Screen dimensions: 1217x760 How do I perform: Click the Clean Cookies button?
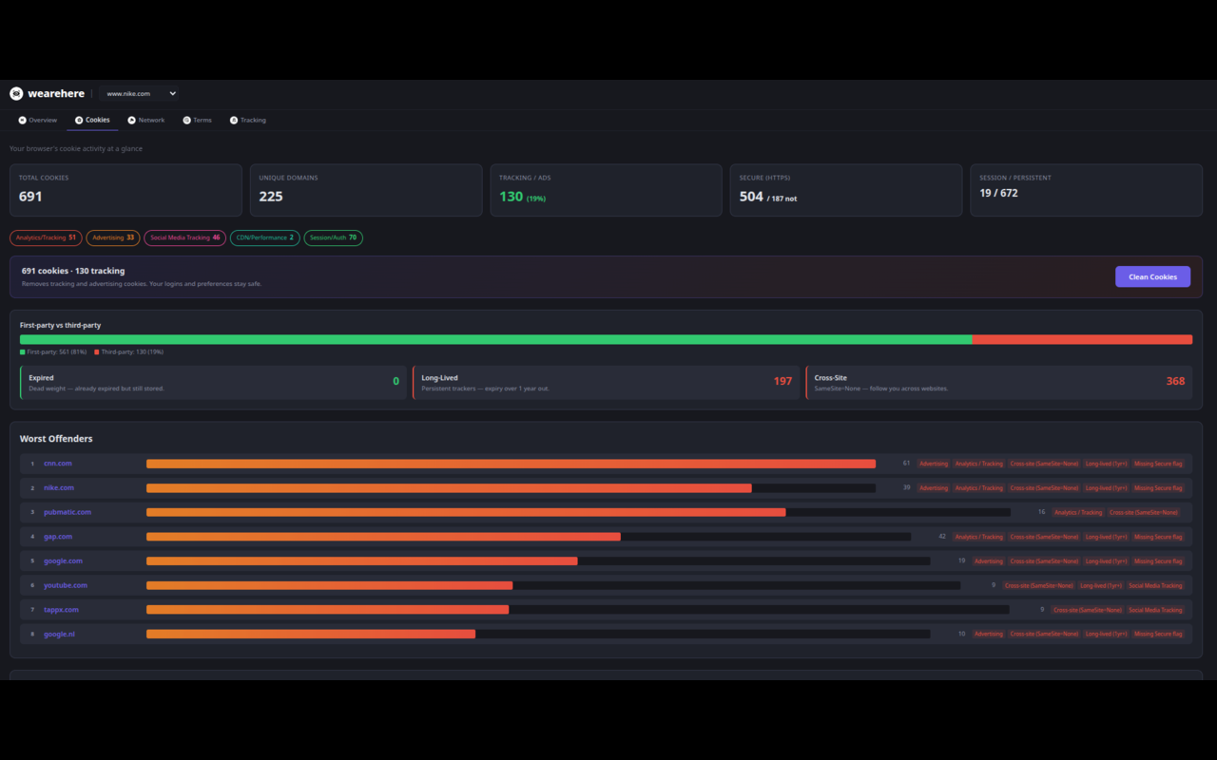1152,276
